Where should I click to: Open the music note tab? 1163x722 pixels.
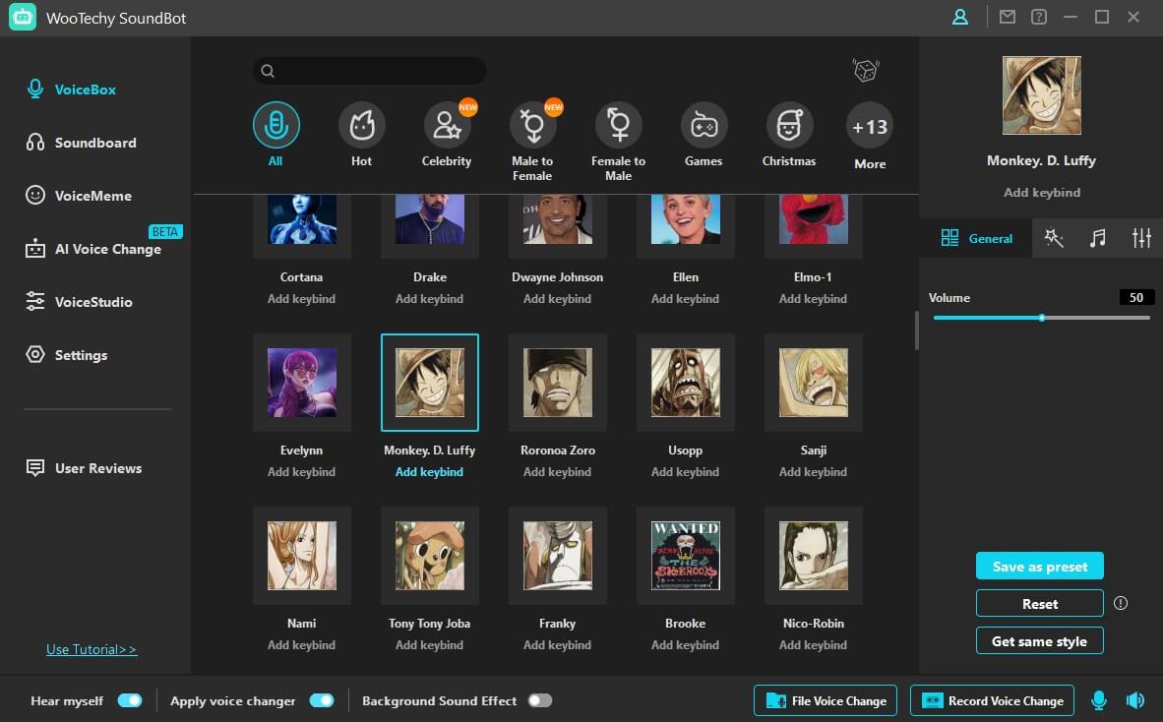1098,238
